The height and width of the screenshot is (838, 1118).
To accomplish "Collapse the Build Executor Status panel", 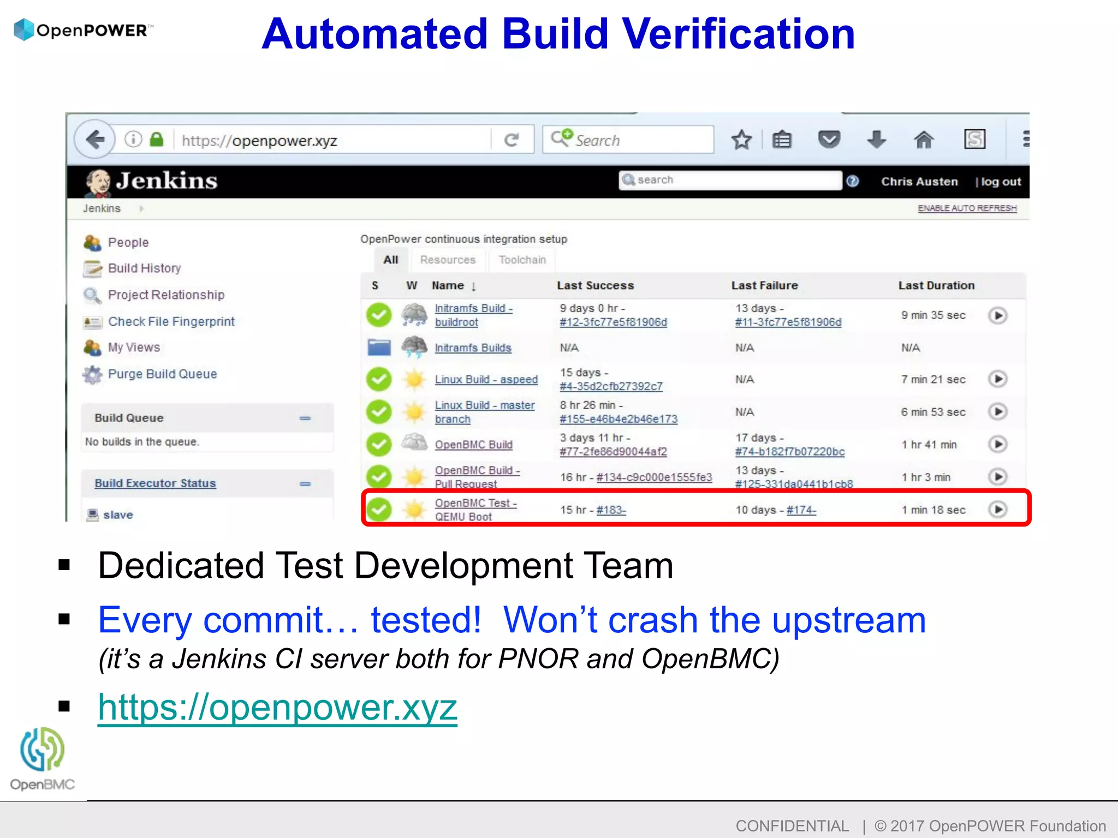I will pyautogui.click(x=305, y=483).
